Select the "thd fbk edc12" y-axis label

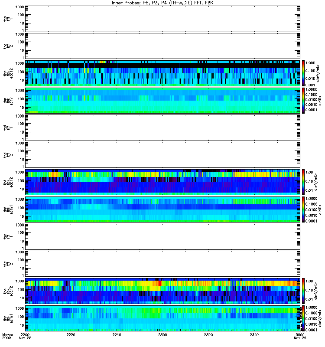(8, 182)
